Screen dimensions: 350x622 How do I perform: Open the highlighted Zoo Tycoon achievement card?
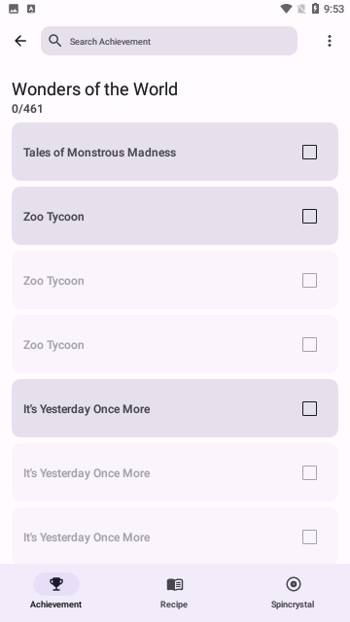coord(175,216)
